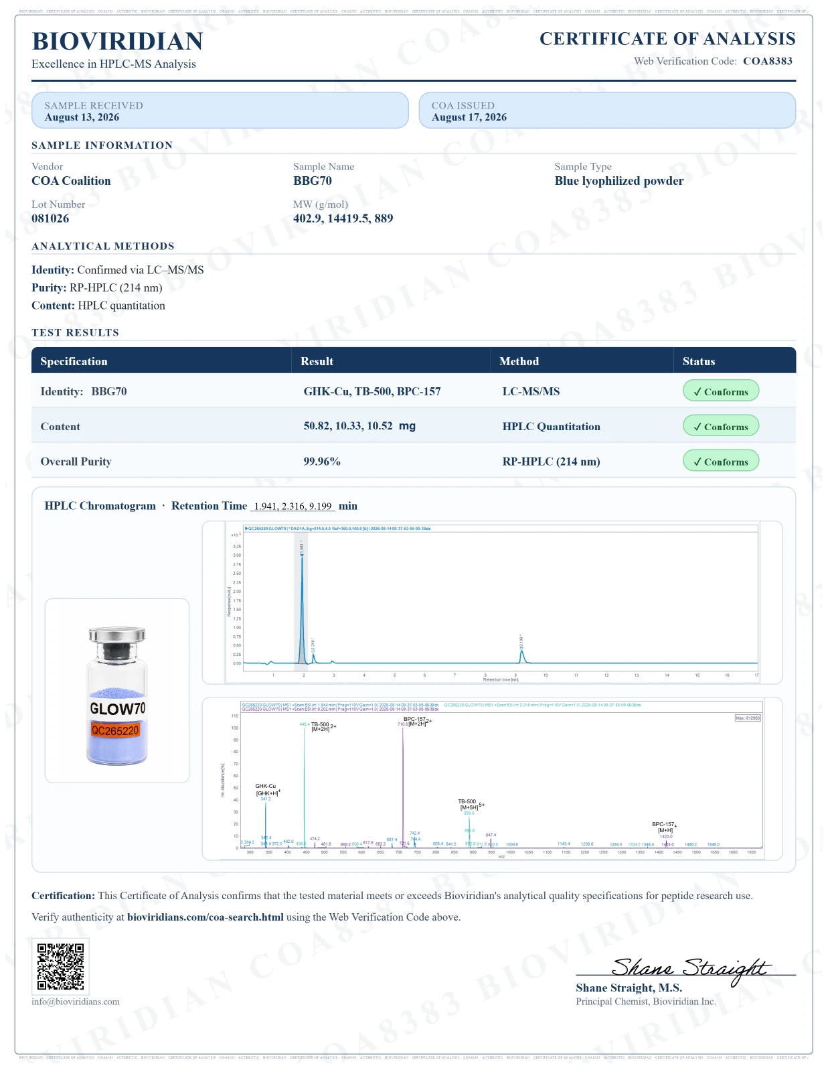Open the bioviridians.com/coa-search.html link
The height and width of the screenshot is (1072, 828).
tap(205, 917)
